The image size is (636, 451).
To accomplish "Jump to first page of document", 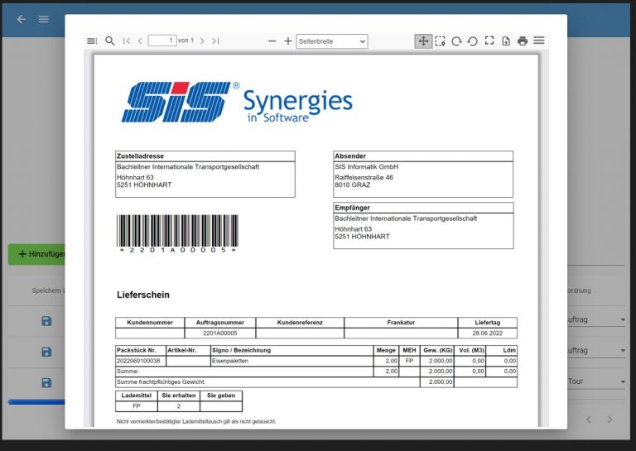I will point(127,41).
